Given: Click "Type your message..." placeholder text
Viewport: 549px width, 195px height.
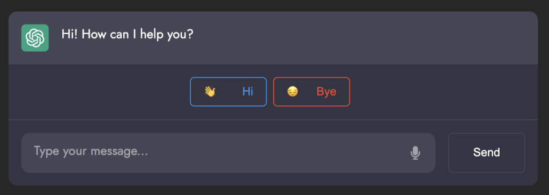Looking at the screenshot, I should 91,152.
